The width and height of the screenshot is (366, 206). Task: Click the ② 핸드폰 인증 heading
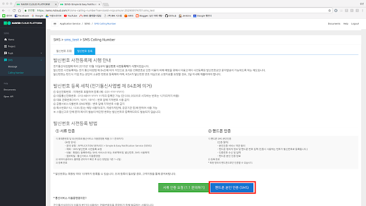tap(220, 131)
